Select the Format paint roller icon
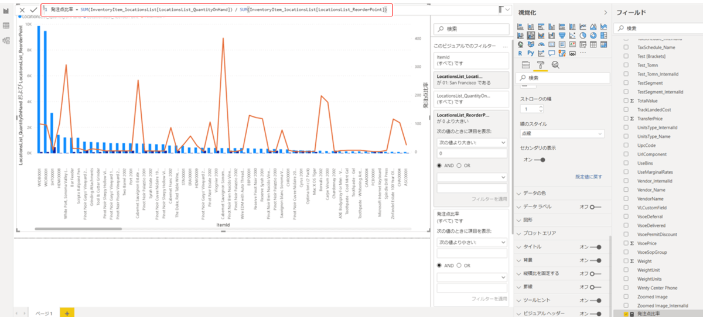 pos(540,65)
